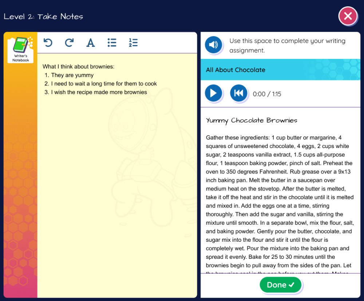This screenshot has width=364, height=301.
Task: Click the 'I need to wait' note line
Action: tap(104, 84)
